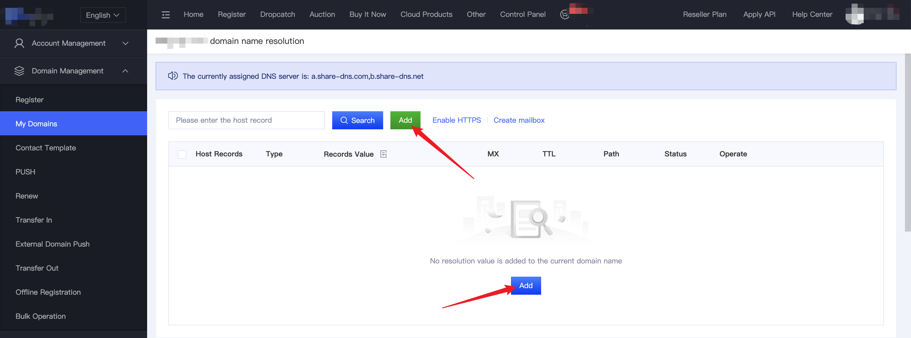Click the Records Value display icon
This screenshot has width=911, height=338.
point(383,154)
